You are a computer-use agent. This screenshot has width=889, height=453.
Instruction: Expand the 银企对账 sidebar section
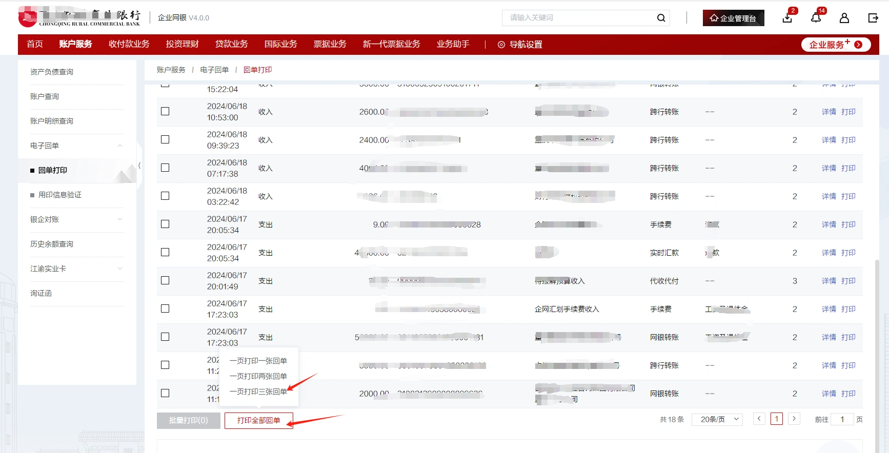pos(120,219)
